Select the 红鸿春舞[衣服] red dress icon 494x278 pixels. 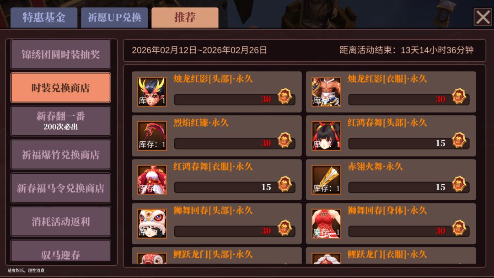[152, 180]
